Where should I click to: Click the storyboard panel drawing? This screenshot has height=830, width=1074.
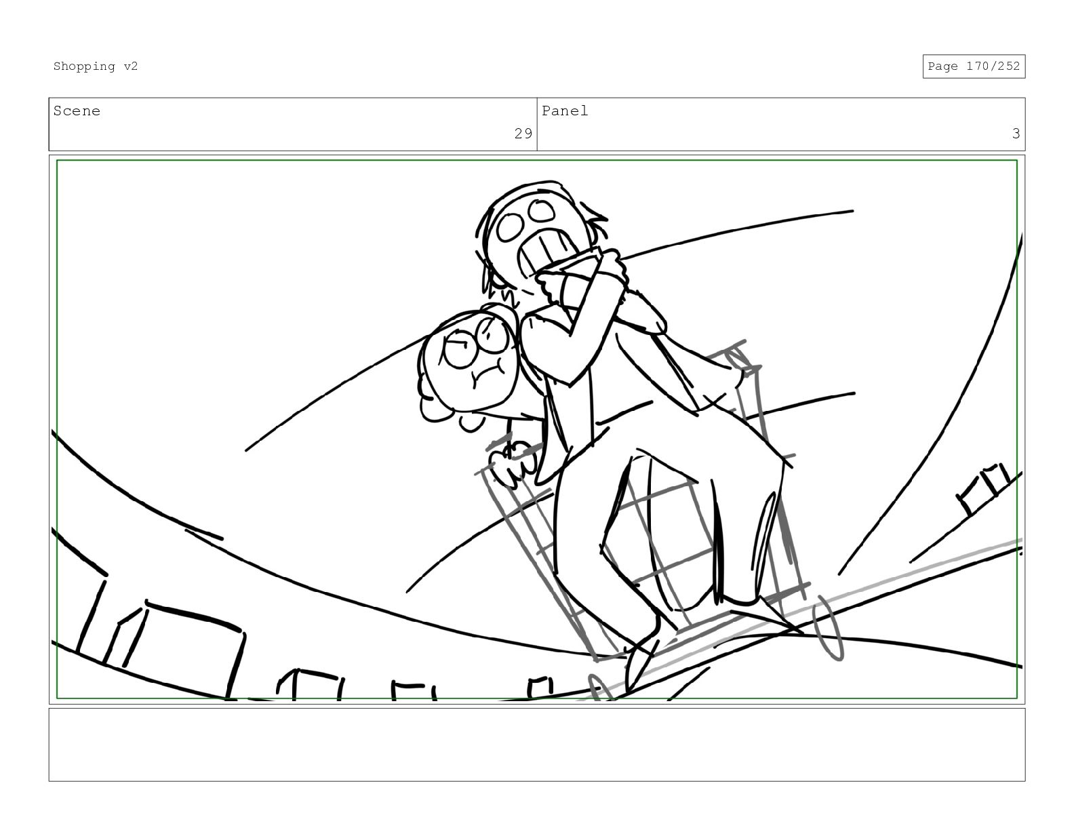537,429
